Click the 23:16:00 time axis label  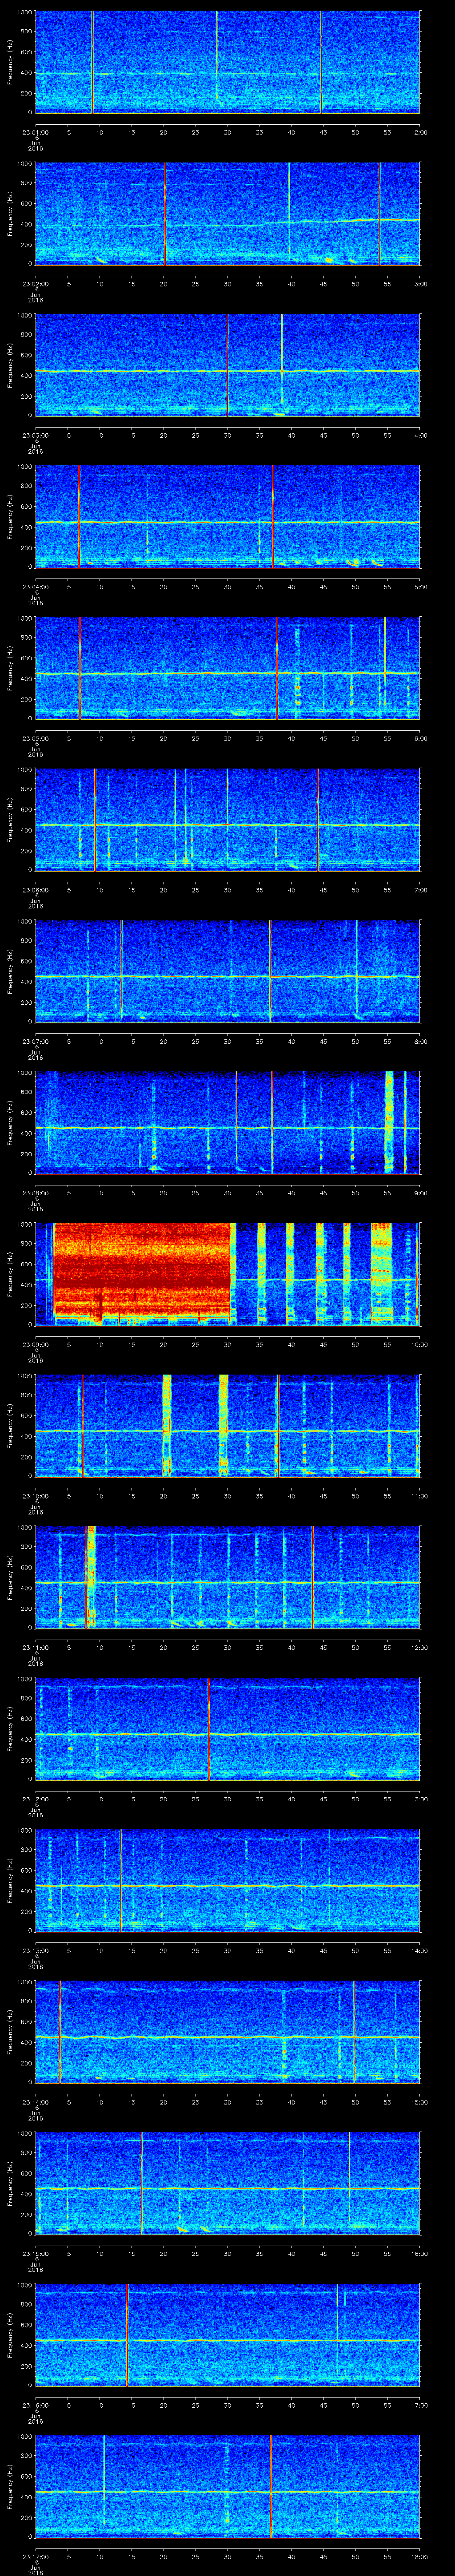[x=35, y=2404]
